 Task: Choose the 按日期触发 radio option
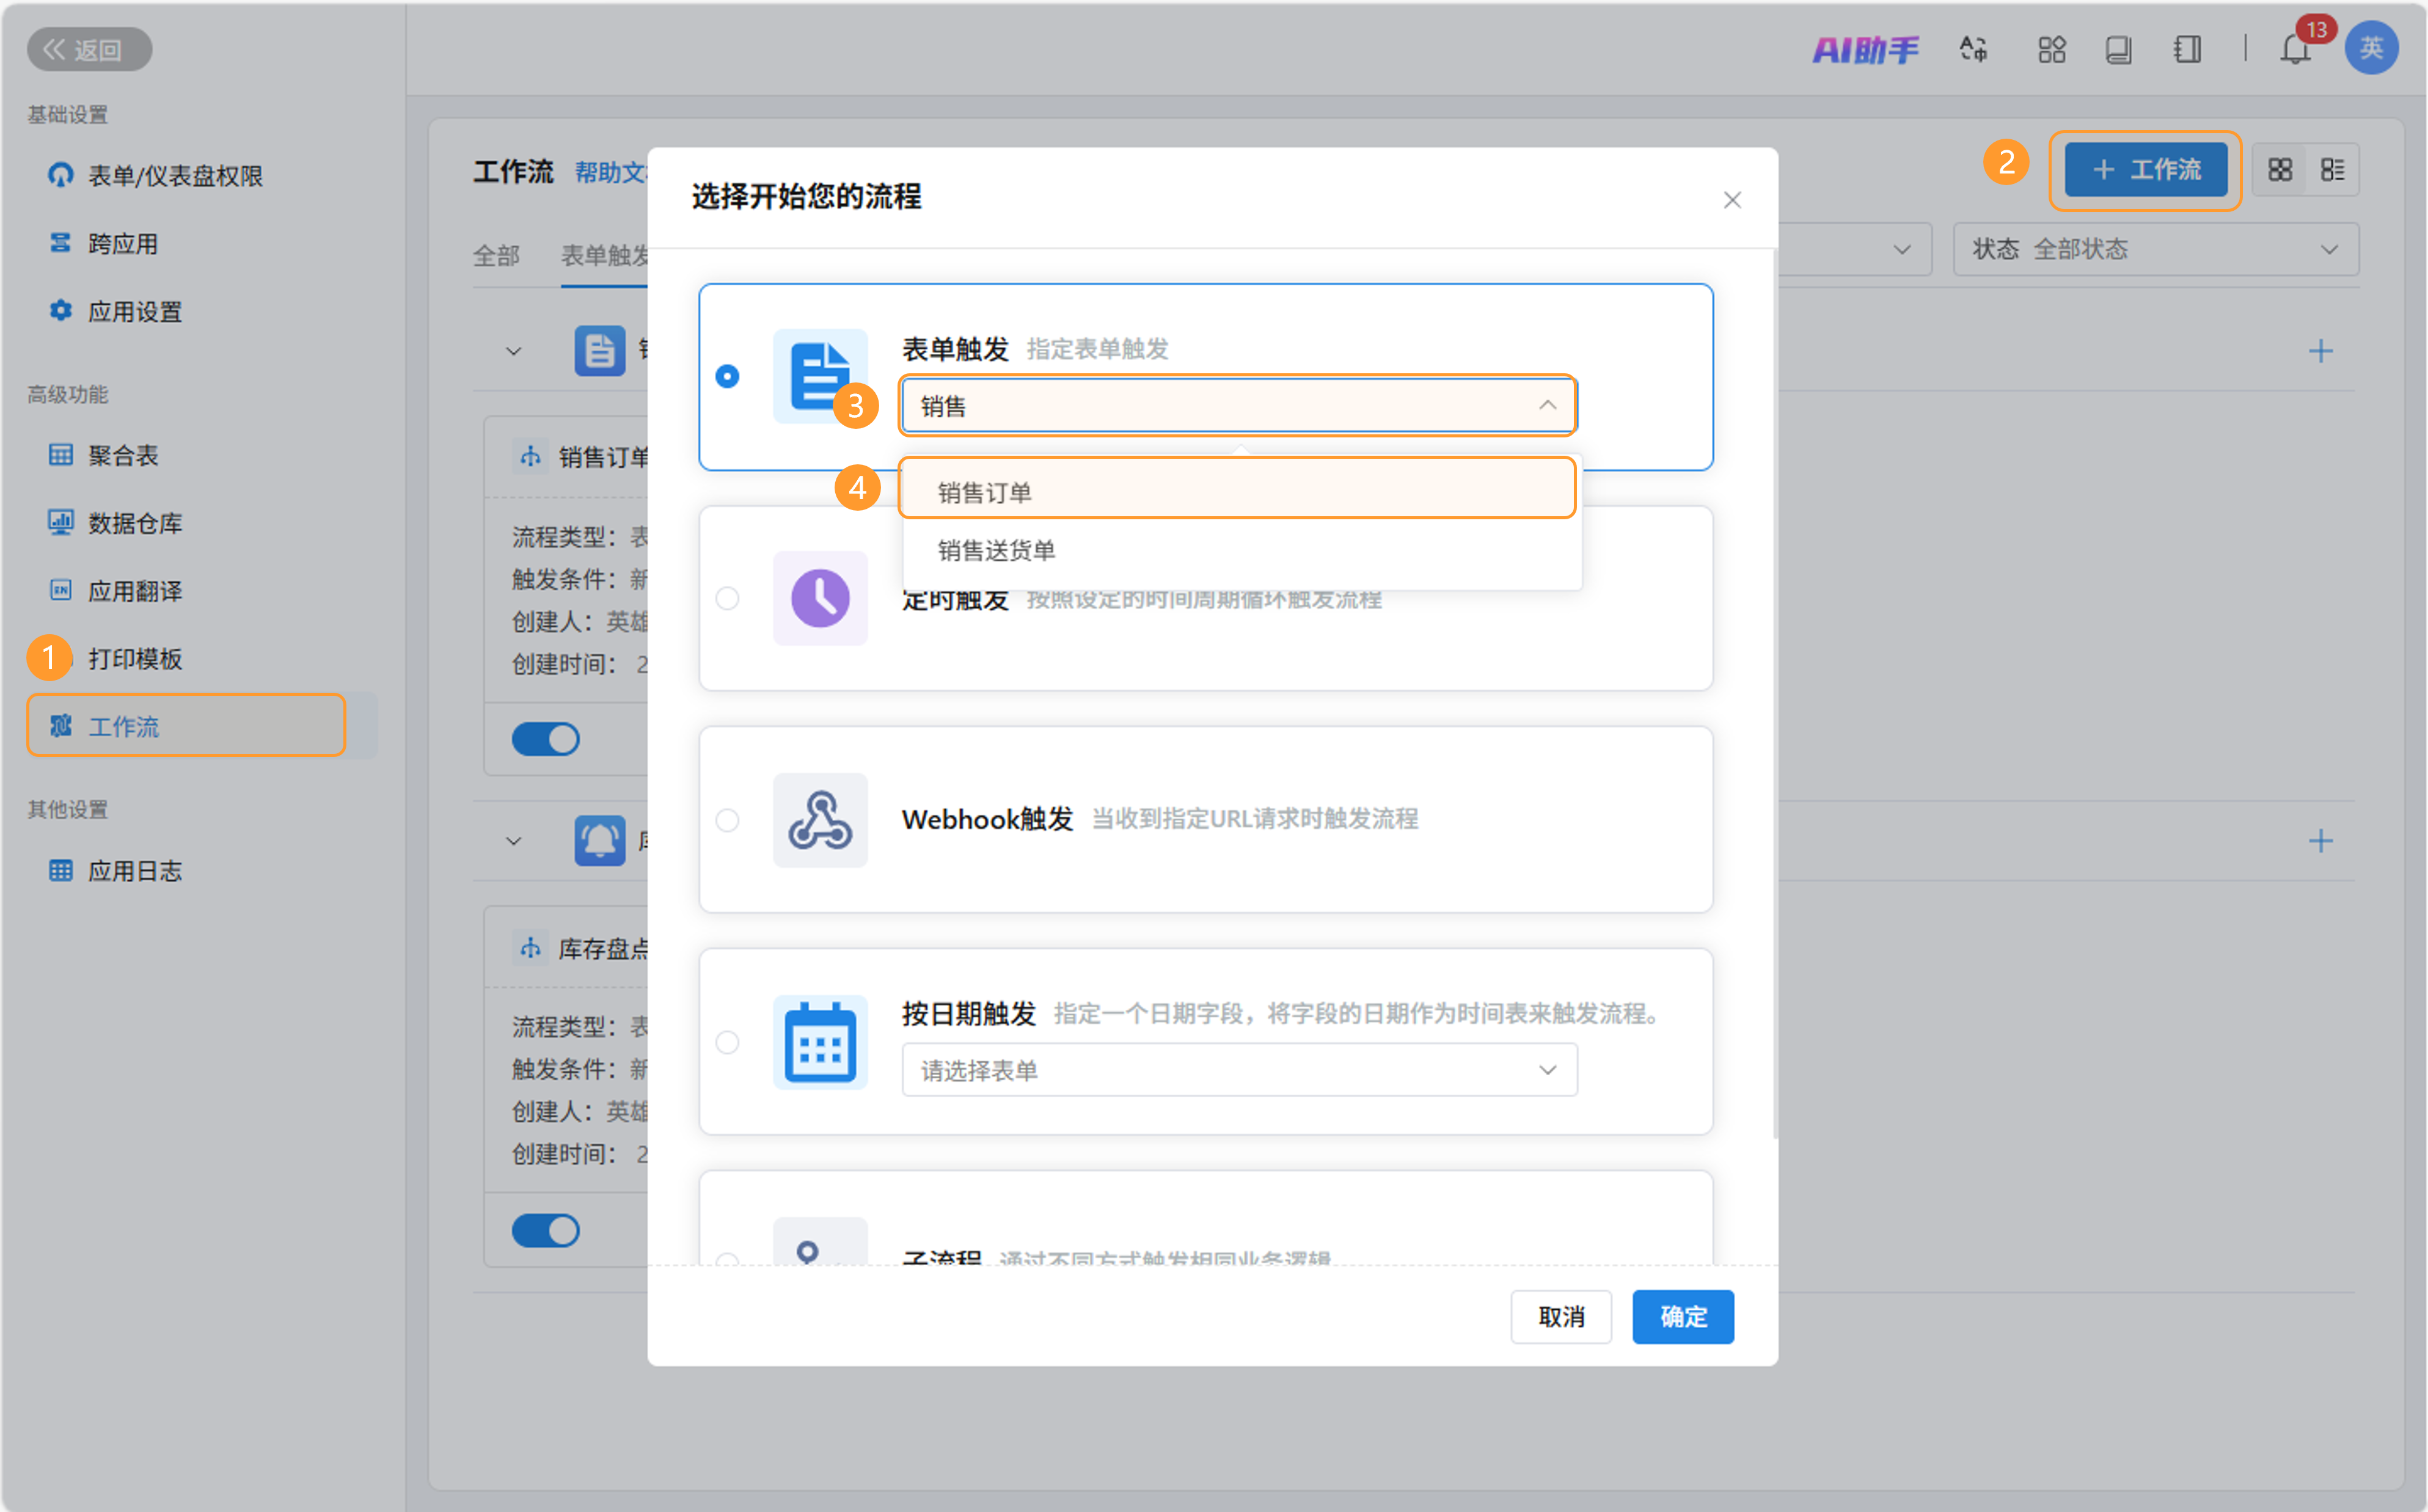tap(727, 1042)
